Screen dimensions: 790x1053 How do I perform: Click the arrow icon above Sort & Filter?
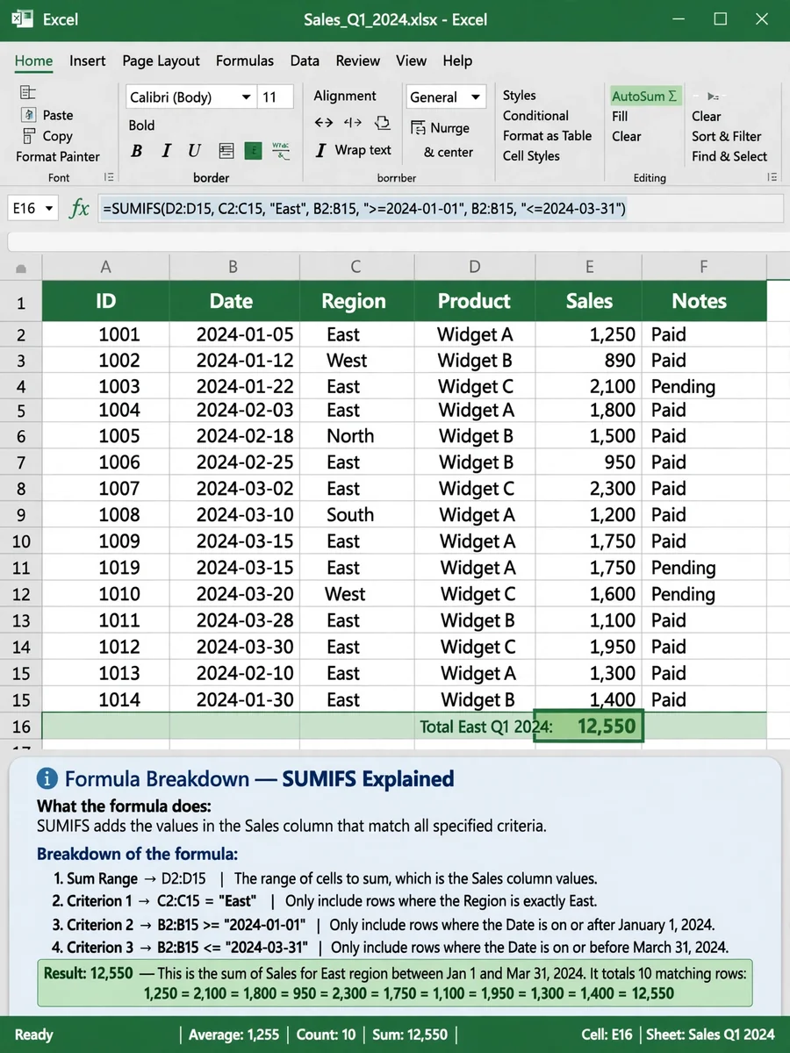point(713,96)
